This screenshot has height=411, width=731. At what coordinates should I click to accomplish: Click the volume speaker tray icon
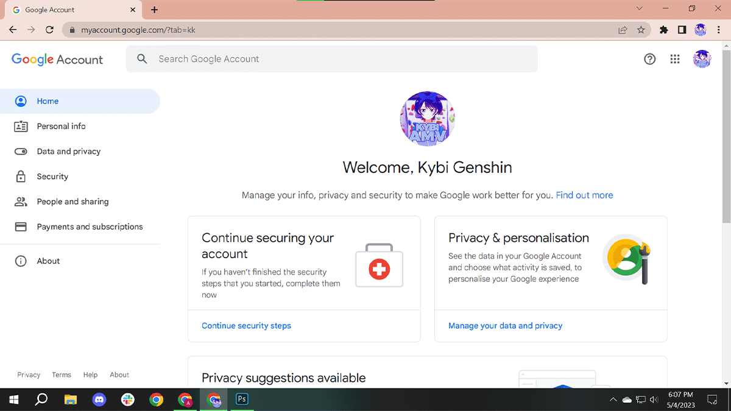[654, 400]
